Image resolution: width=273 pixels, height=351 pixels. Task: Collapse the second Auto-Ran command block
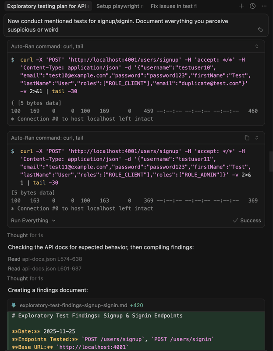tap(257, 138)
